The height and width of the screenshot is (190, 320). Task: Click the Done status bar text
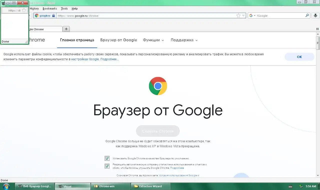pos(4,180)
